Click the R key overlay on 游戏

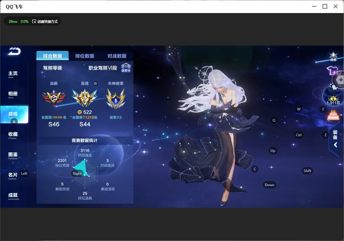point(14,122)
